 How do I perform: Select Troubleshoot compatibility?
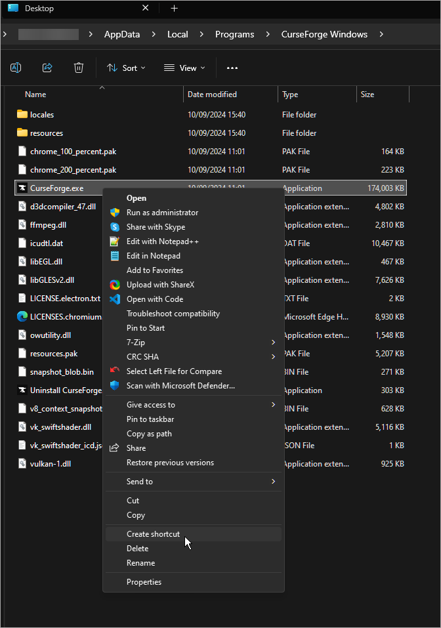point(194,314)
